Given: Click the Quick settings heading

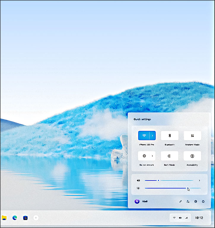Looking at the screenshot, I should tap(142, 119).
